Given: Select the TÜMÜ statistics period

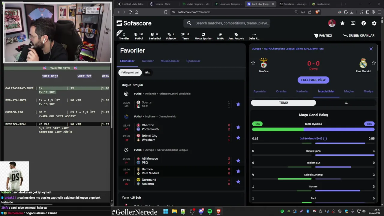Looking at the screenshot, I should [x=283, y=103].
